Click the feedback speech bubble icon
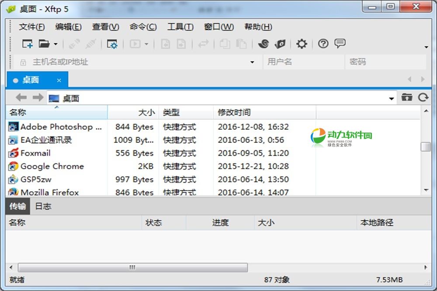 340,44
